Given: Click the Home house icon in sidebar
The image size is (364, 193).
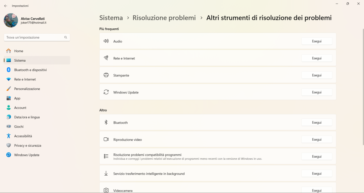Looking at the screenshot, I should click(9, 51).
